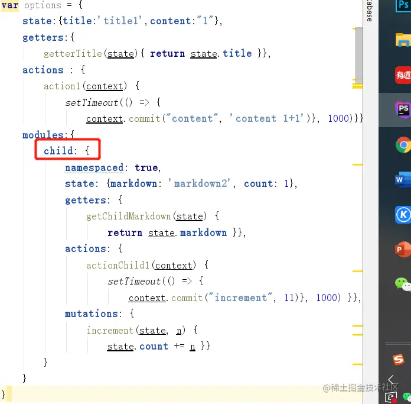The width and height of the screenshot is (411, 404).
Task: Click the final closing brace on highlighted line
Action: click(3, 395)
